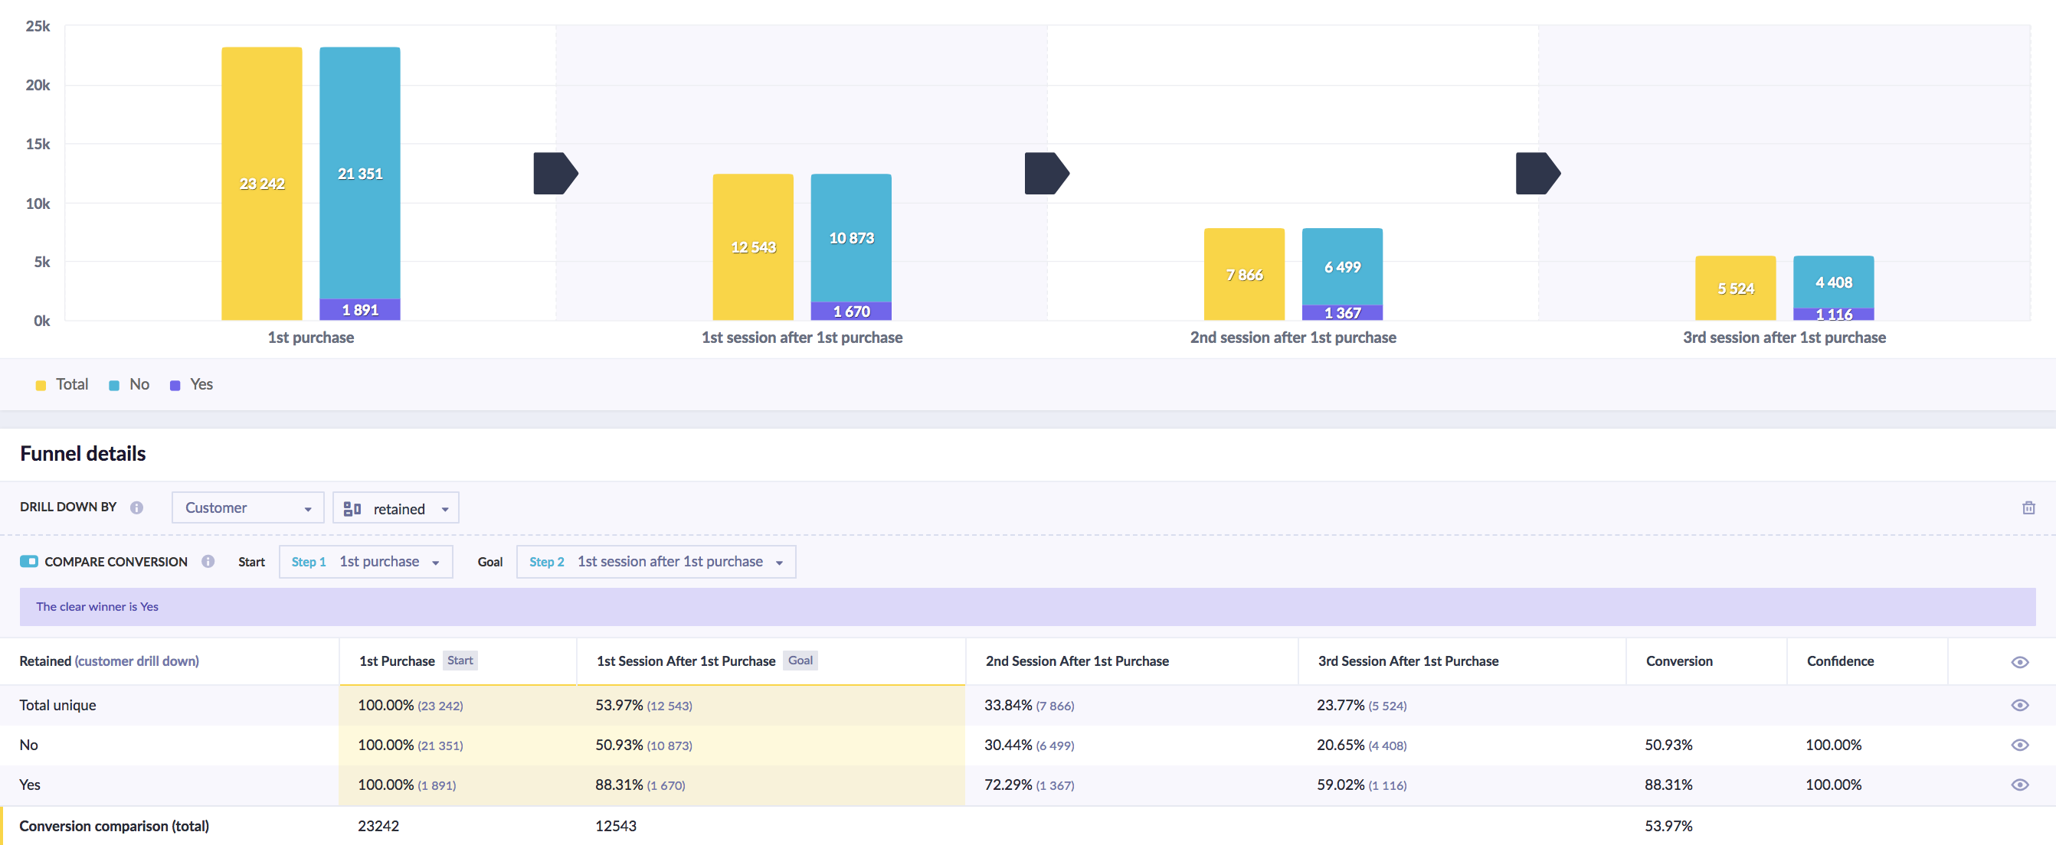The image size is (2056, 845).
Task: Open the Customer drill down dropdown
Action: 247,507
